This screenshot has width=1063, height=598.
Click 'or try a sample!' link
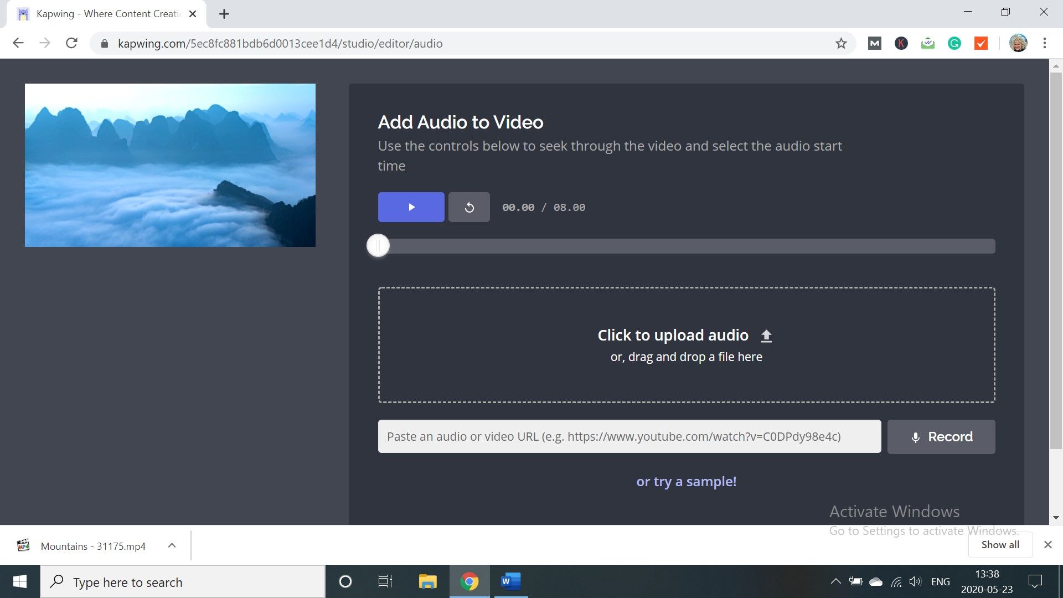tap(686, 481)
